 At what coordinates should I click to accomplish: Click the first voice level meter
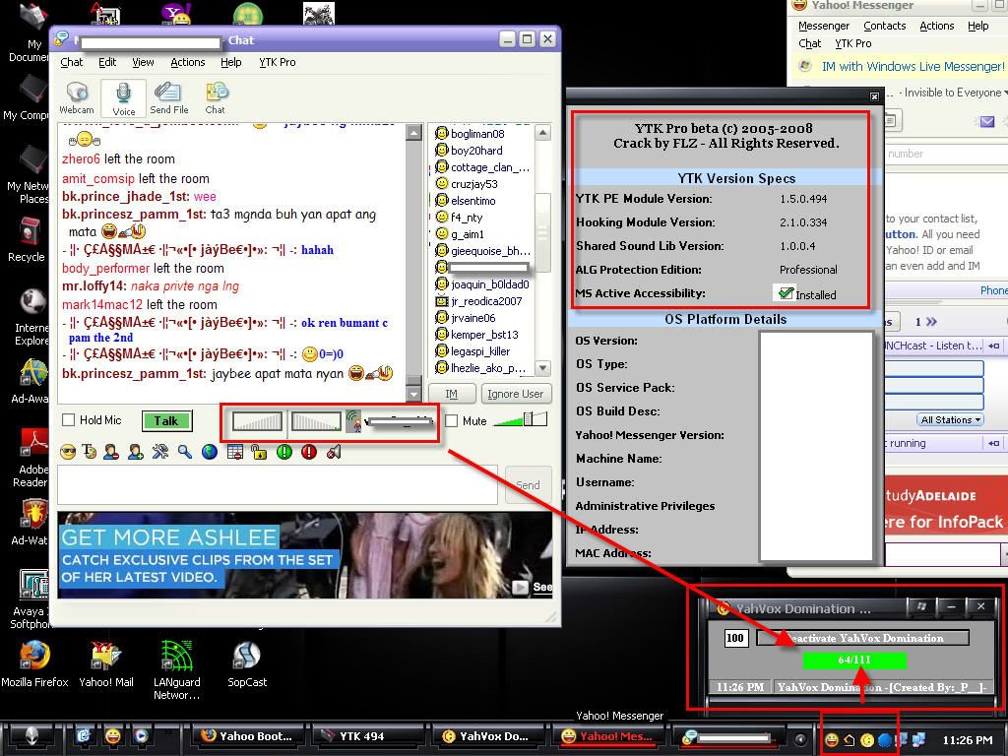pyautogui.click(x=257, y=421)
